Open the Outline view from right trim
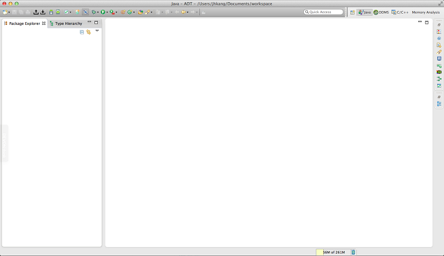This screenshot has width=444, height=256. [439, 104]
